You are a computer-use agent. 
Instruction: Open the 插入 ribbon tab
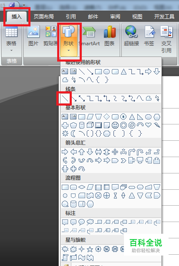[x=16, y=17]
